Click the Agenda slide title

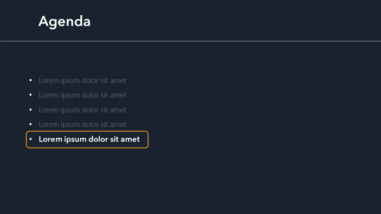64,21
